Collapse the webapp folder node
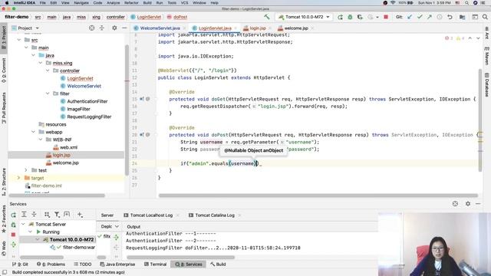Viewport: 491px width, 276px height. click(34, 132)
